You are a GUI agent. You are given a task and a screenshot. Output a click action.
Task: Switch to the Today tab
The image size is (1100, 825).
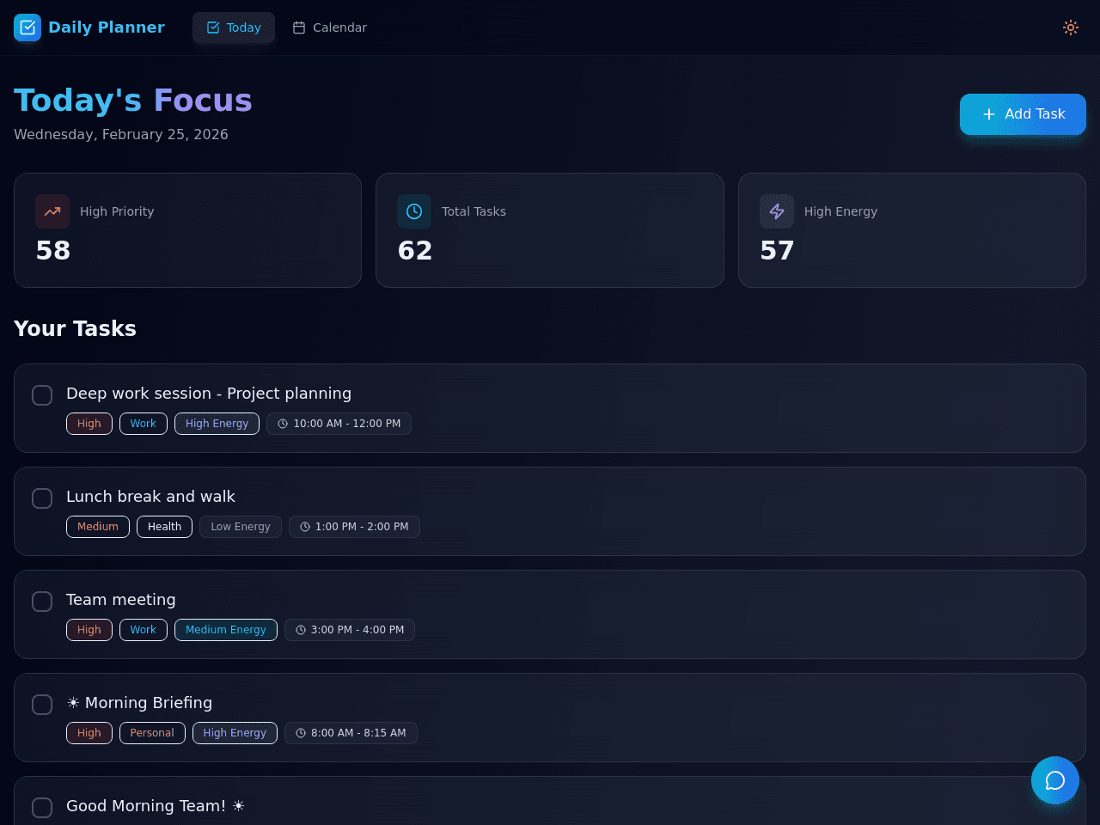(x=234, y=27)
